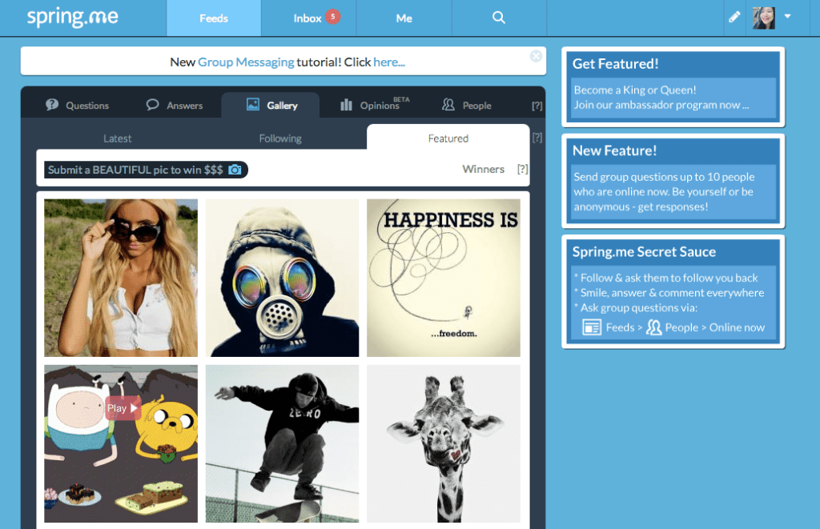The width and height of the screenshot is (820, 529).
Task: Open the gas mask hoodie picture
Action: 283,278
